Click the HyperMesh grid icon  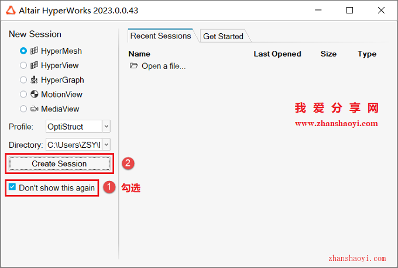coord(34,51)
